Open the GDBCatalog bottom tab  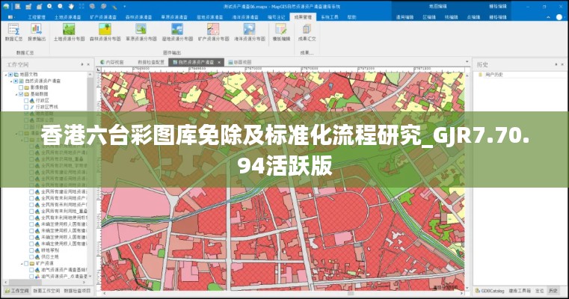point(490,291)
